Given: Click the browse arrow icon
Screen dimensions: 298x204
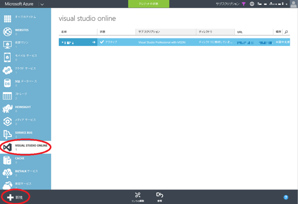Looking at the screenshot, I should 160,195.
